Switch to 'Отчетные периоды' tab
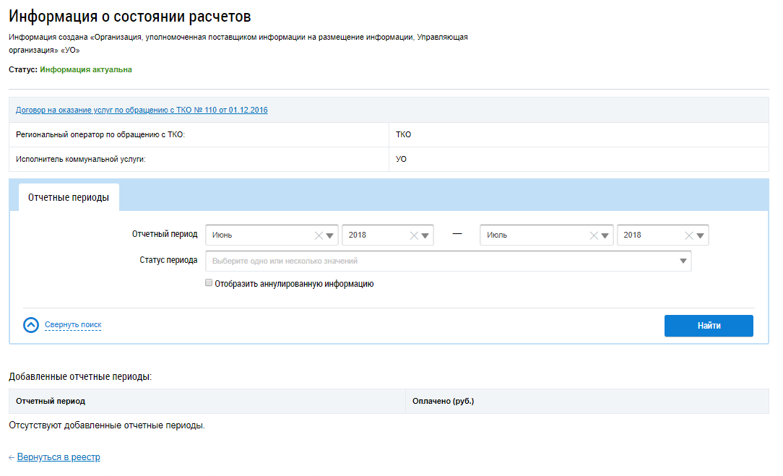The height and width of the screenshot is (476, 783). tap(69, 198)
